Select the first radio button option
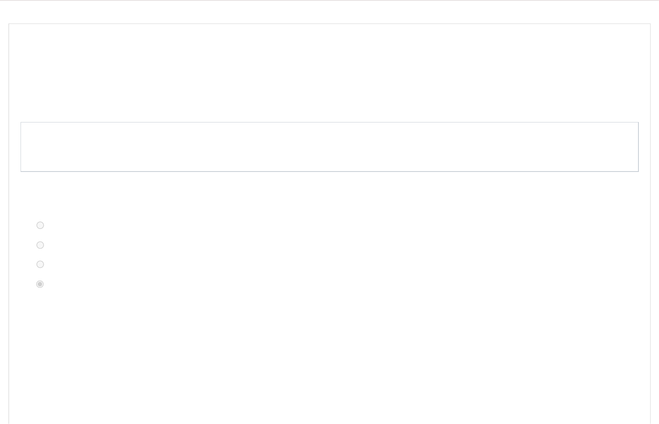Image resolution: width=659 pixels, height=424 pixels. pyautogui.click(x=40, y=225)
